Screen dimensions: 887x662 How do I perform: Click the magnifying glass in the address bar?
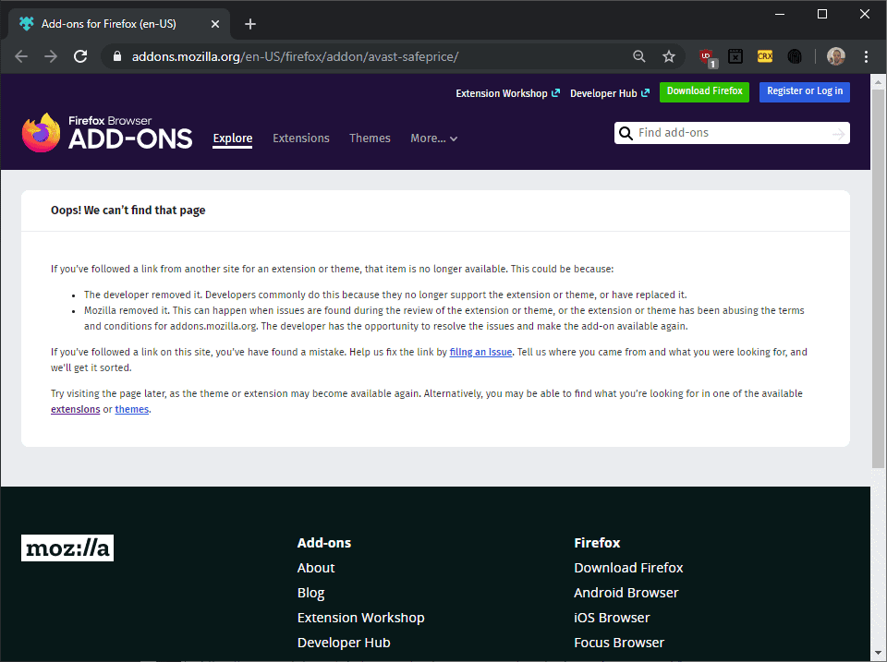click(639, 56)
